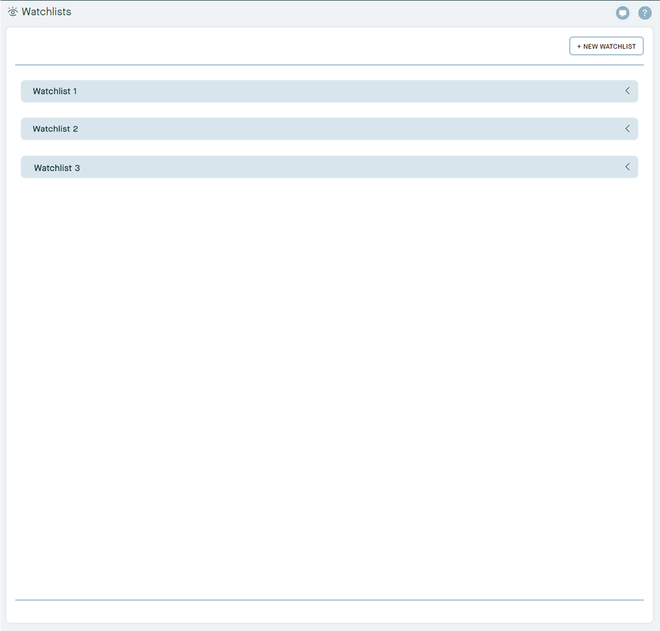Open the Watchlist 3 entry

[x=329, y=167]
